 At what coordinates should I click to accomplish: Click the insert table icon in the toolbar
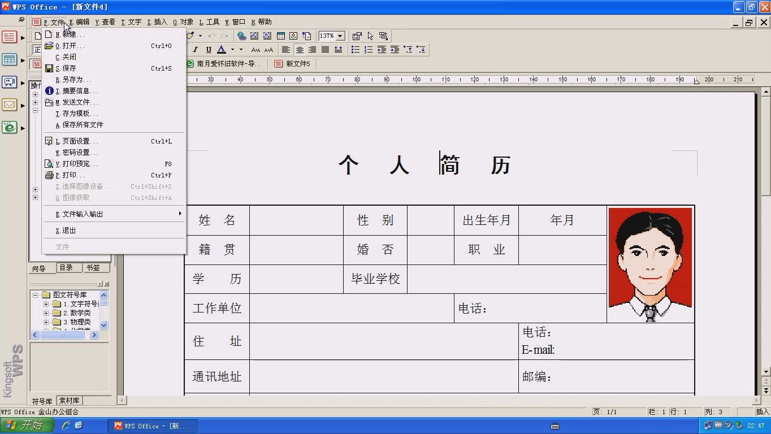tap(280, 36)
